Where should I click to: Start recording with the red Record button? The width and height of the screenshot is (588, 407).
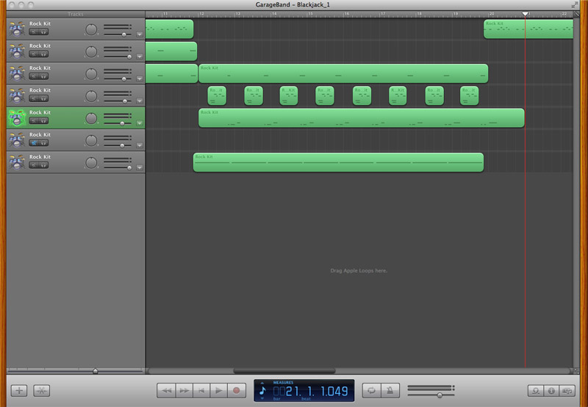236,391
